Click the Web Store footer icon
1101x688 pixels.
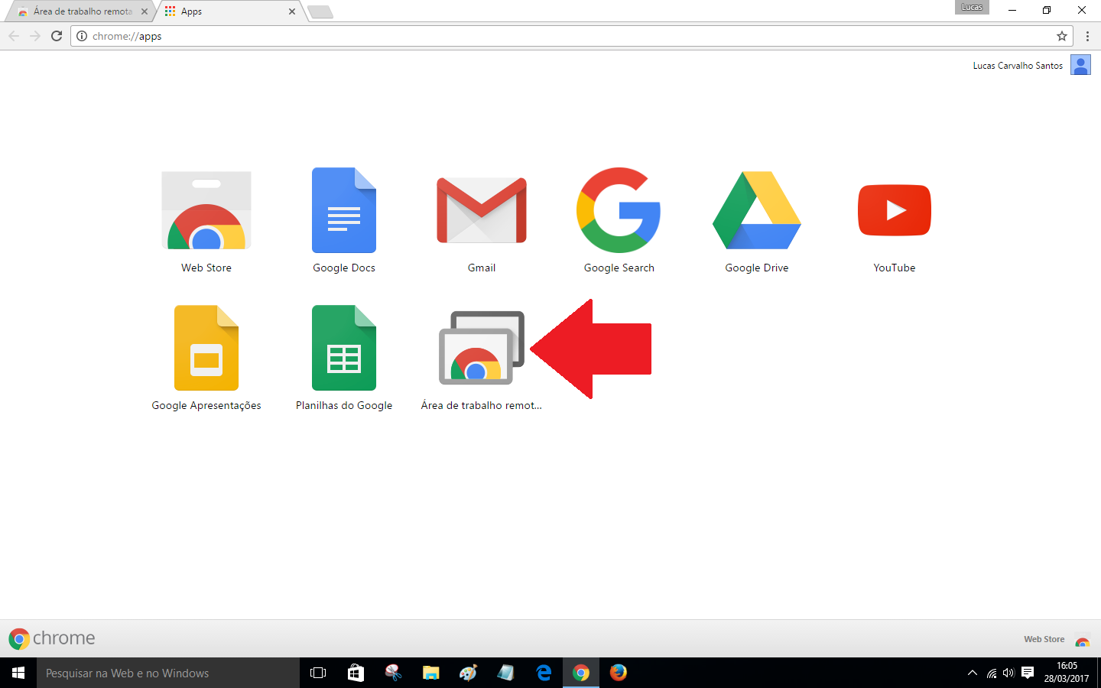(x=1083, y=641)
